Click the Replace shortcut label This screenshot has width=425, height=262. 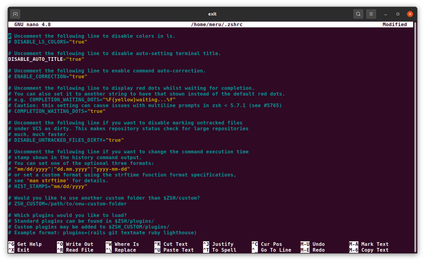(125, 250)
